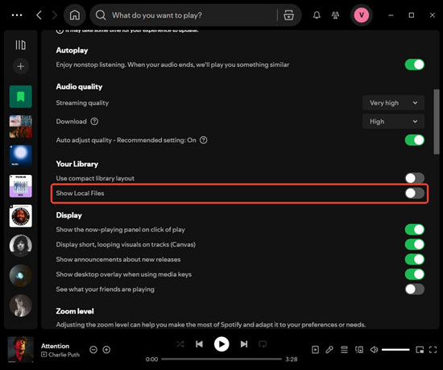Open the dark circular avatar with blue glow

tap(21, 276)
